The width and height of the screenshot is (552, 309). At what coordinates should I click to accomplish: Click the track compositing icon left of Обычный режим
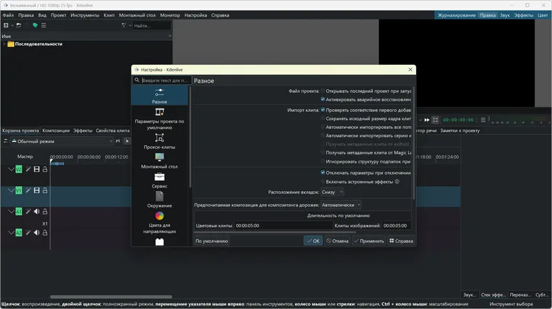pyautogui.click(x=6, y=141)
